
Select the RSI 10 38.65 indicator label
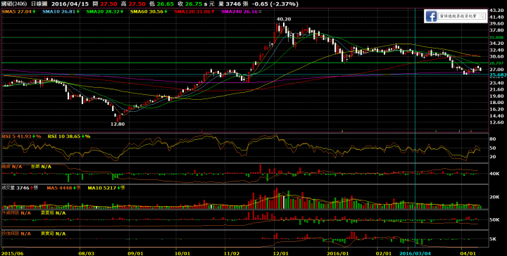[69, 136]
